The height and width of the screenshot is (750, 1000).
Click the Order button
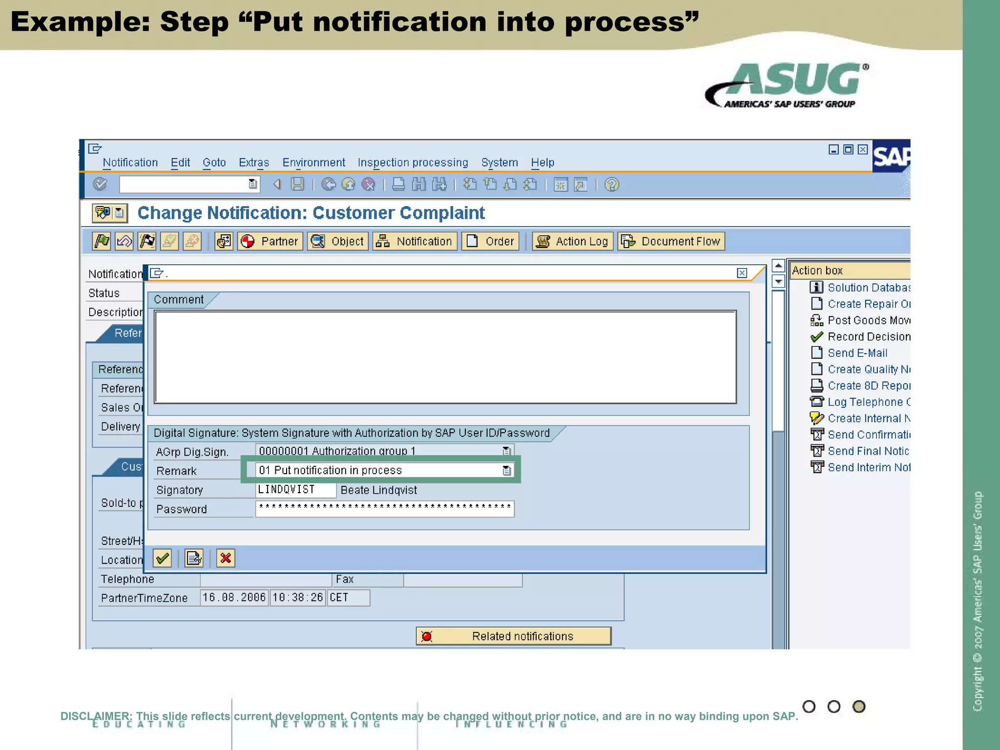490,241
